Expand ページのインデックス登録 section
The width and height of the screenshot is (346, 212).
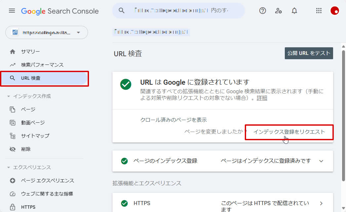point(321,161)
